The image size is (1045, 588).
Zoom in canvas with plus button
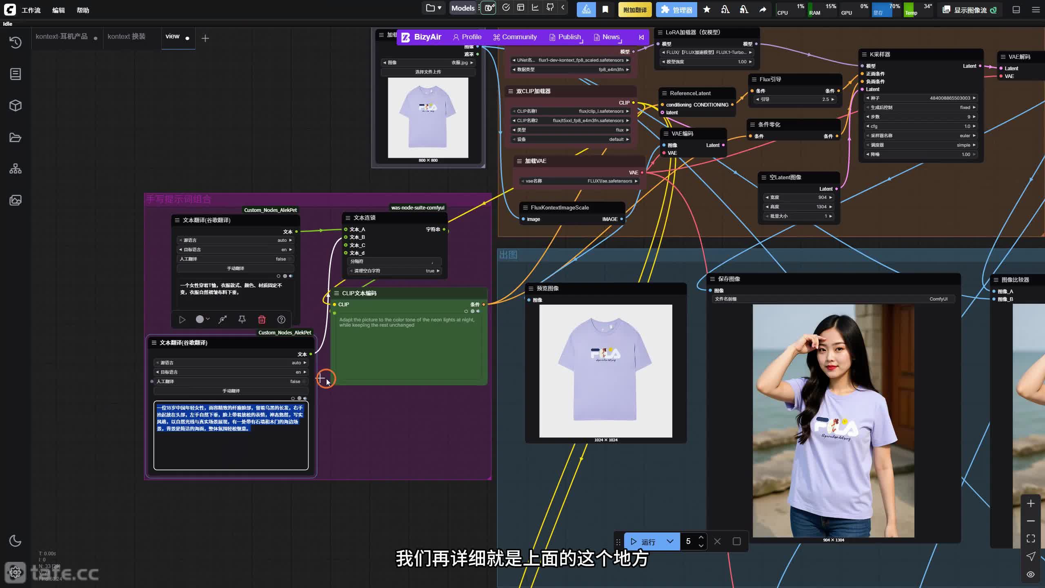tap(1031, 503)
